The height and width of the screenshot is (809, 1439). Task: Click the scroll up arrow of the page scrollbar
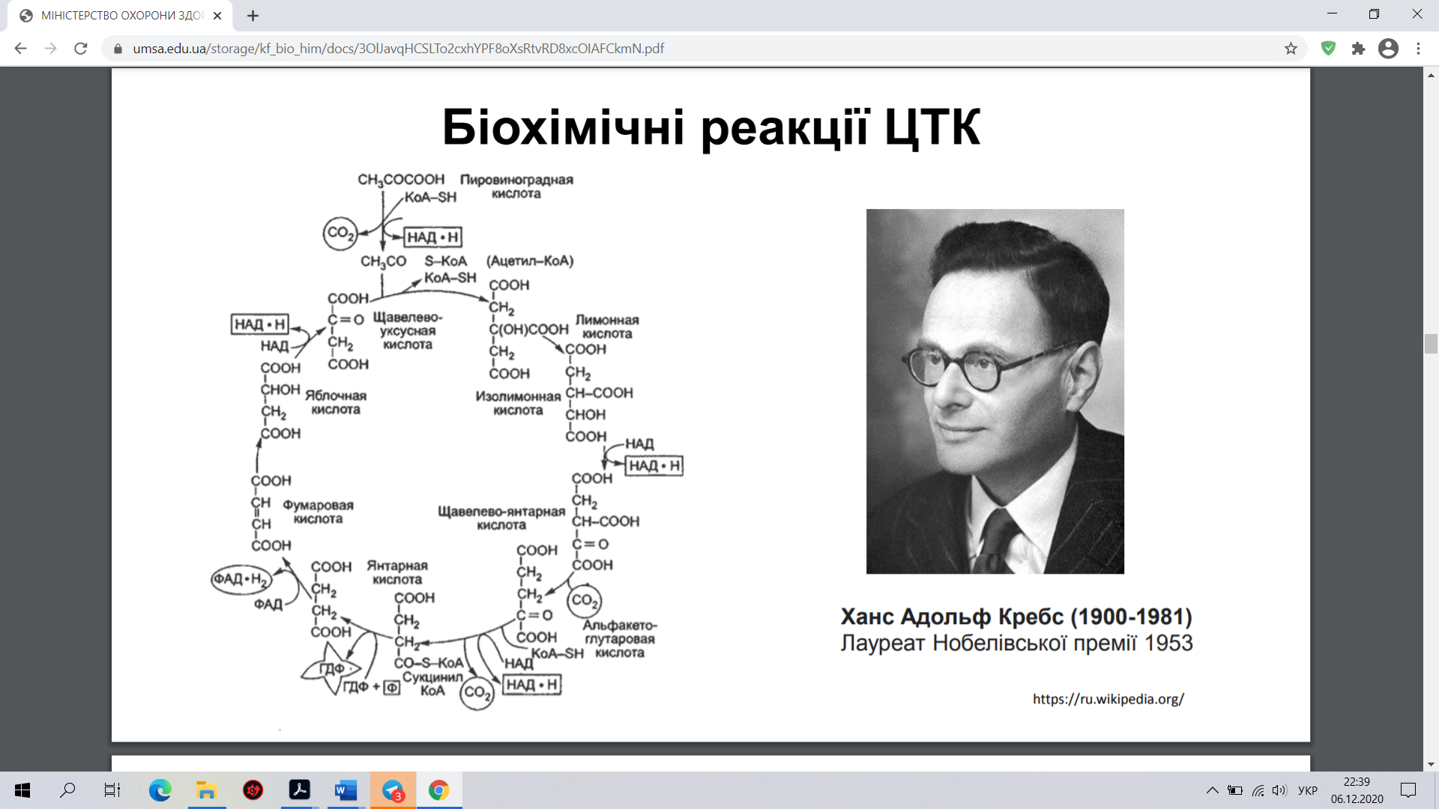pos(1431,75)
